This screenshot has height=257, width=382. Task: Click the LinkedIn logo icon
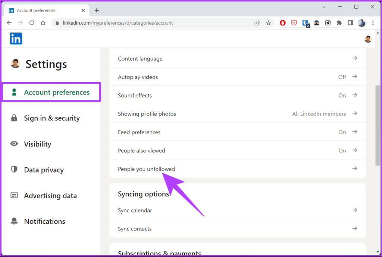[x=16, y=38]
